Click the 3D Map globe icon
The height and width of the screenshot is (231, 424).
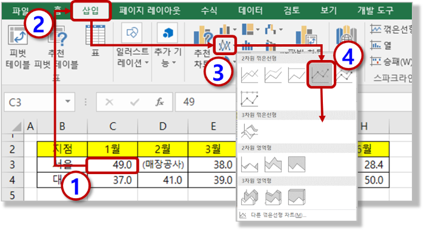tap(346, 35)
